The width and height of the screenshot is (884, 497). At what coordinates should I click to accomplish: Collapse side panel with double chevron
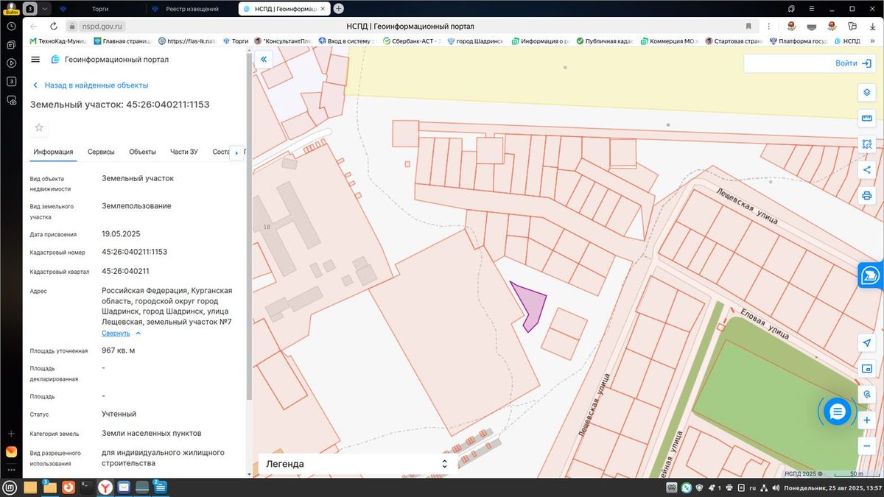click(264, 59)
